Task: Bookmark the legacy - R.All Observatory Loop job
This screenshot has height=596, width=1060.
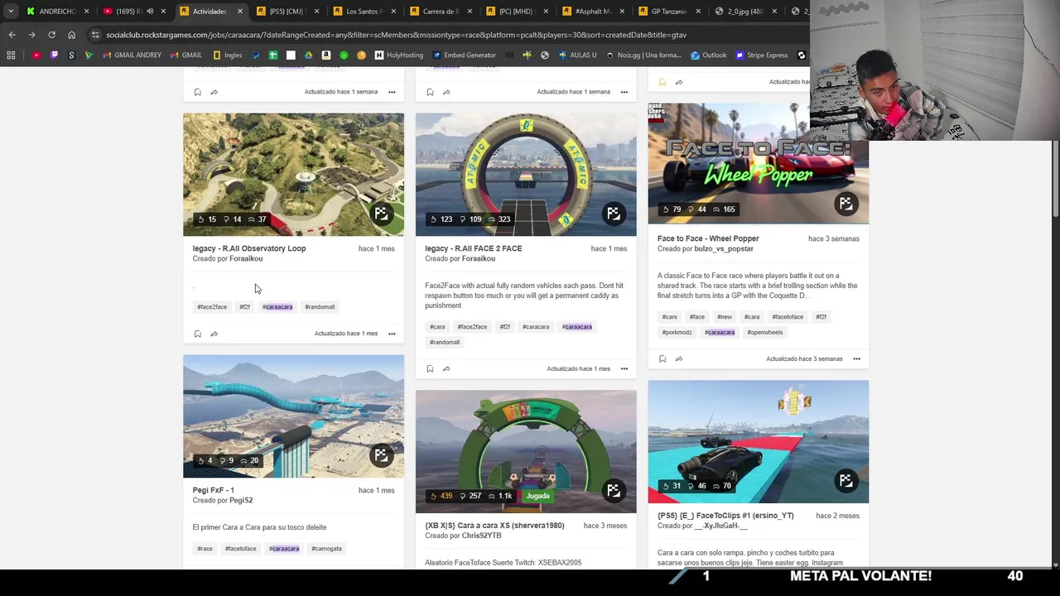Action: (197, 334)
